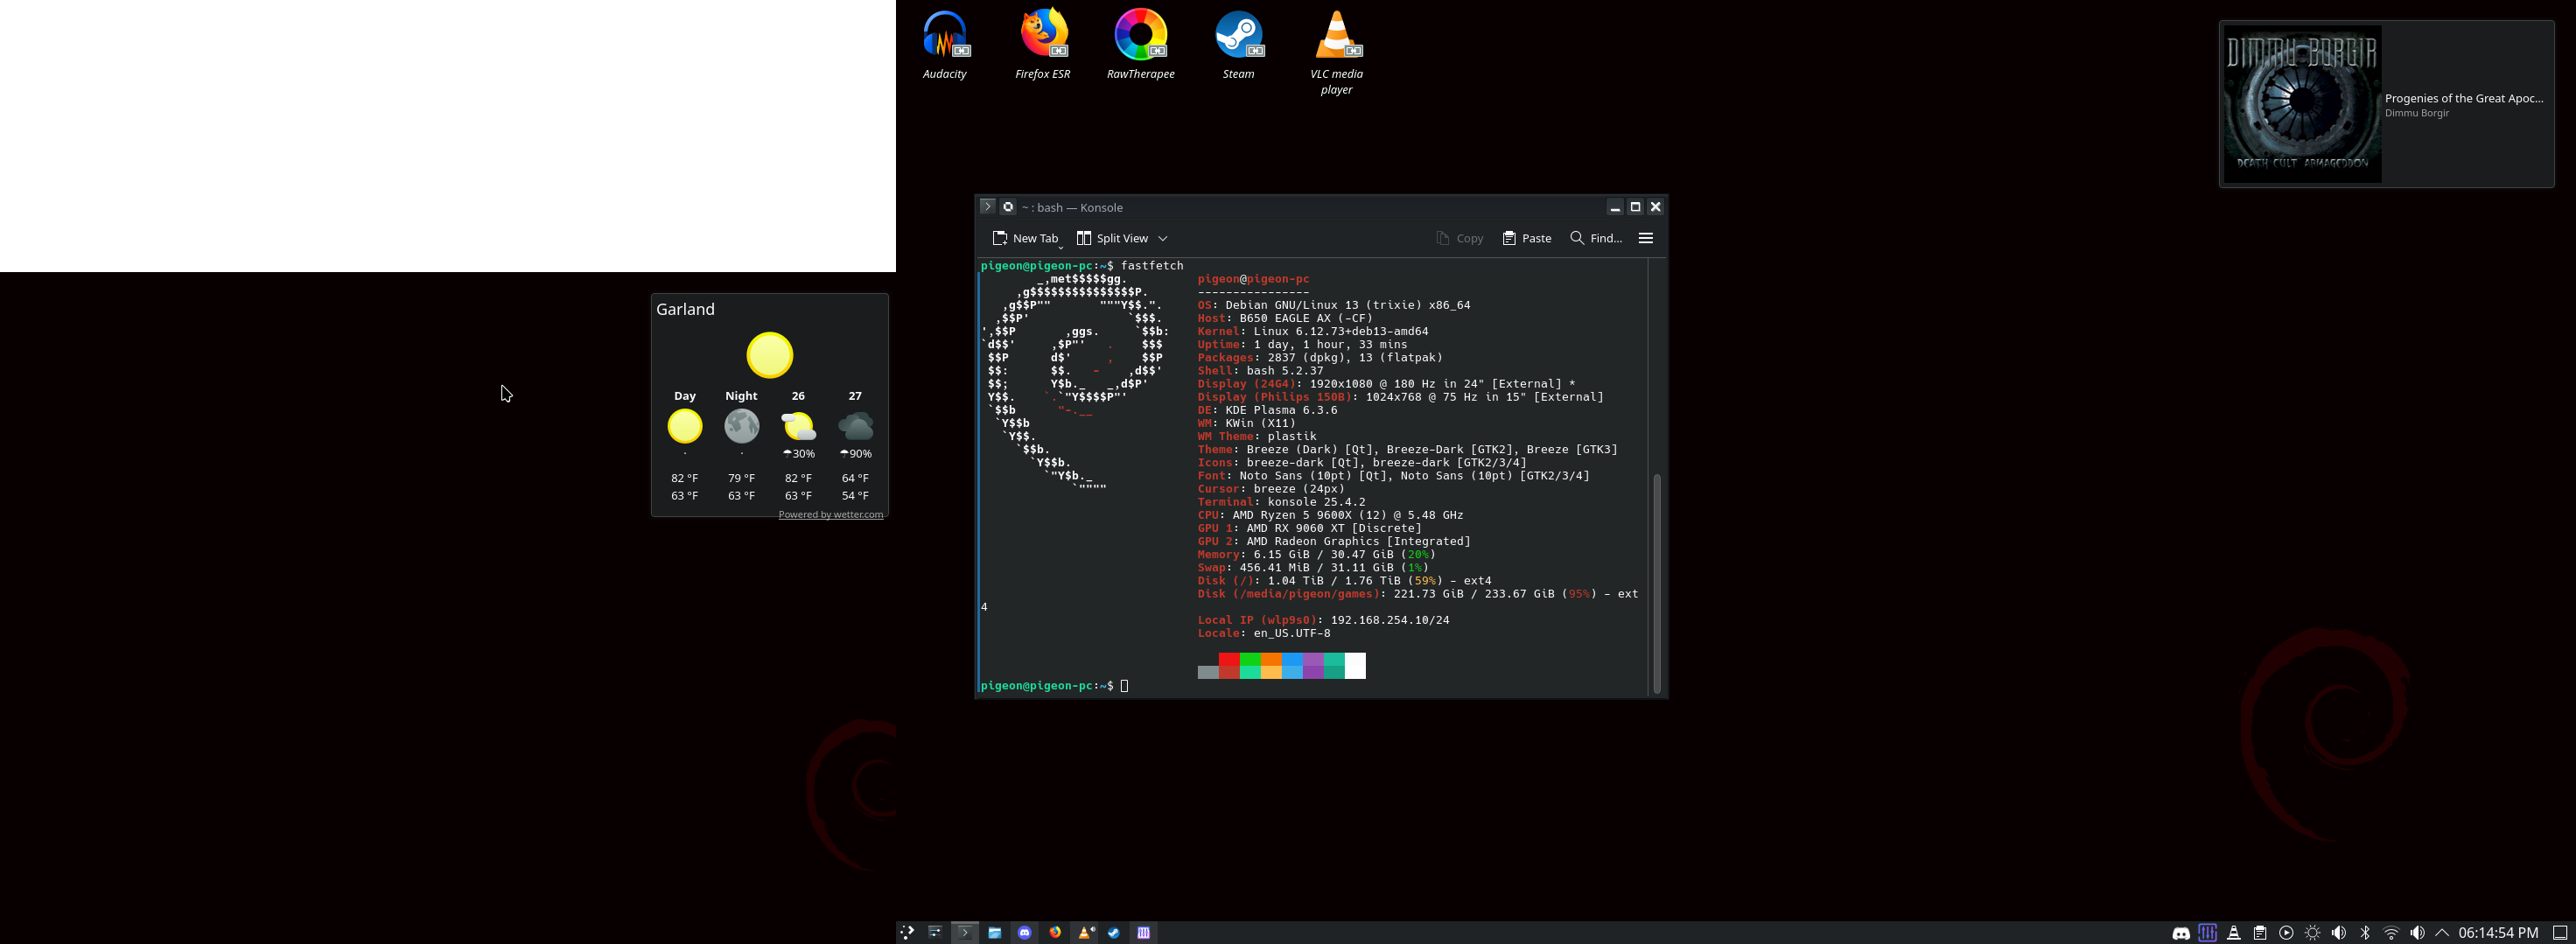Click the Dimmu Borgir album art thumbnail
The height and width of the screenshot is (944, 2576).
[2302, 104]
